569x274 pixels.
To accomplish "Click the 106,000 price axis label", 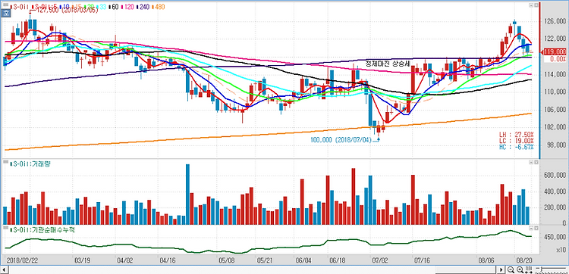I will (x=555, y=110).
